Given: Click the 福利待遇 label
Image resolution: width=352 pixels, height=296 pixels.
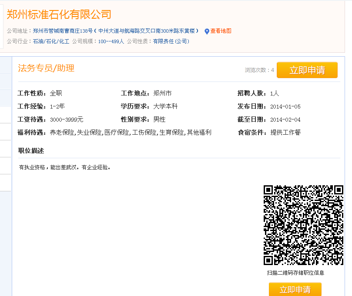Looking at the screenshot, I should pos(32,133).
